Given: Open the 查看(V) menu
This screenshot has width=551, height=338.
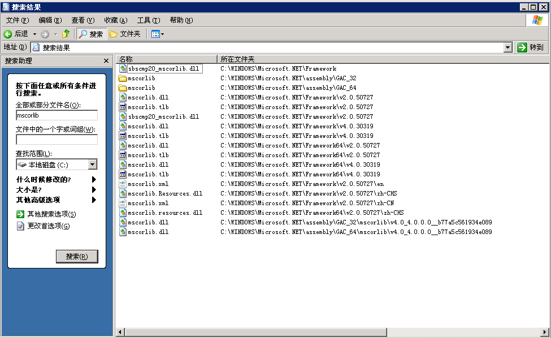Looking at the screenshot, I should click(83, 20).
